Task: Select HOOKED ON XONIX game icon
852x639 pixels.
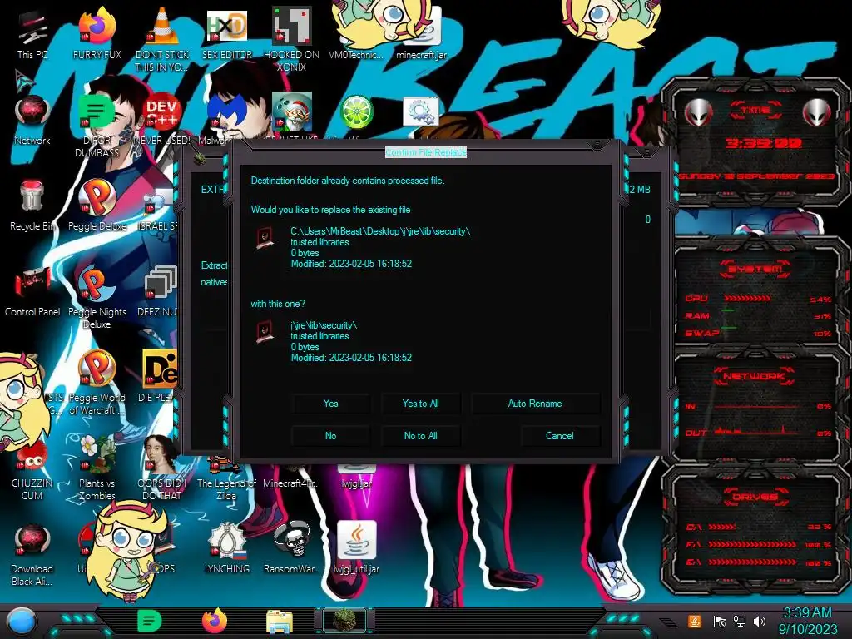Action: pos(292,38)
